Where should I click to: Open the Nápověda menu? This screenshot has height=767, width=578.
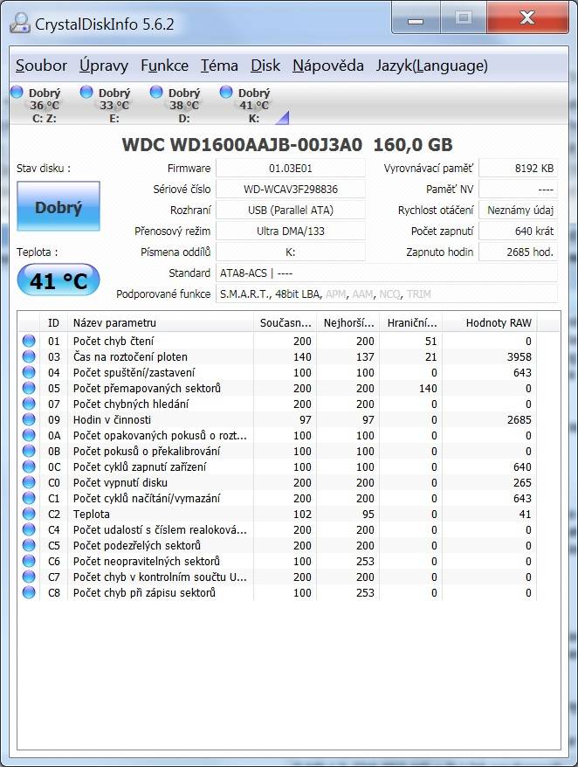pos(328,66)
